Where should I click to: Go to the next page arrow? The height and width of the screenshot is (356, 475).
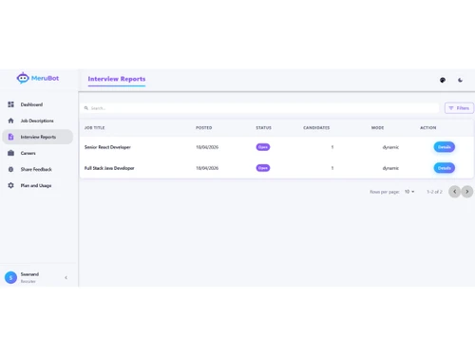(x=467, y=192)
